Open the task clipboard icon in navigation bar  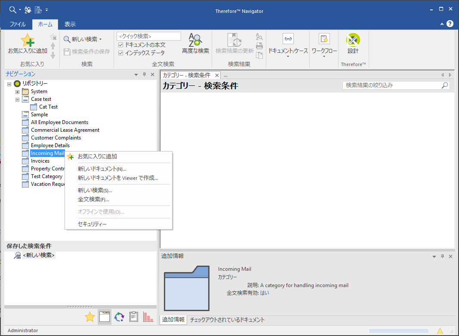click(134, 317)
